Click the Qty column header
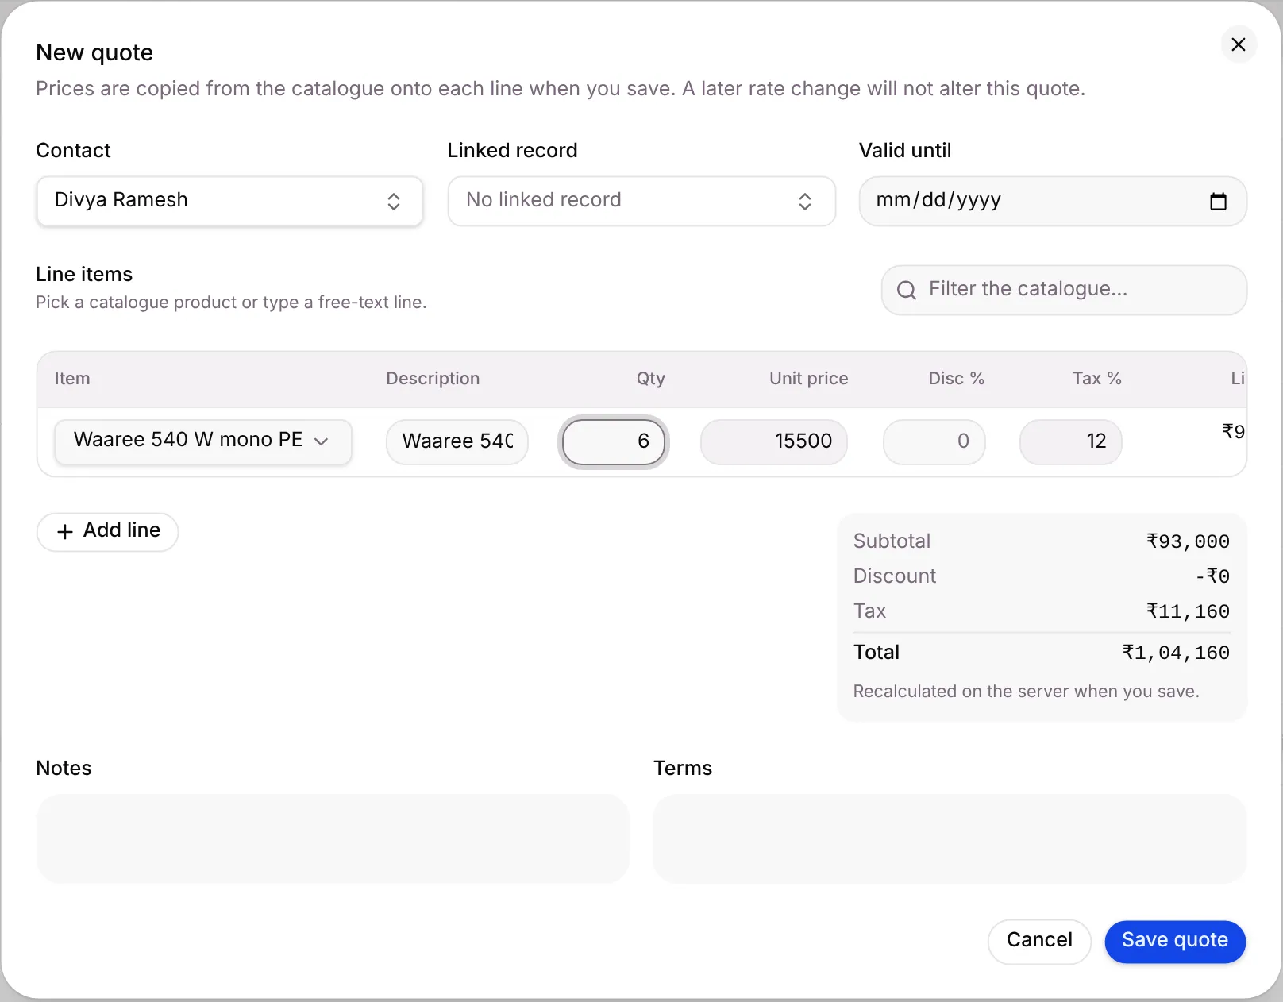 (x=650, y=379)
